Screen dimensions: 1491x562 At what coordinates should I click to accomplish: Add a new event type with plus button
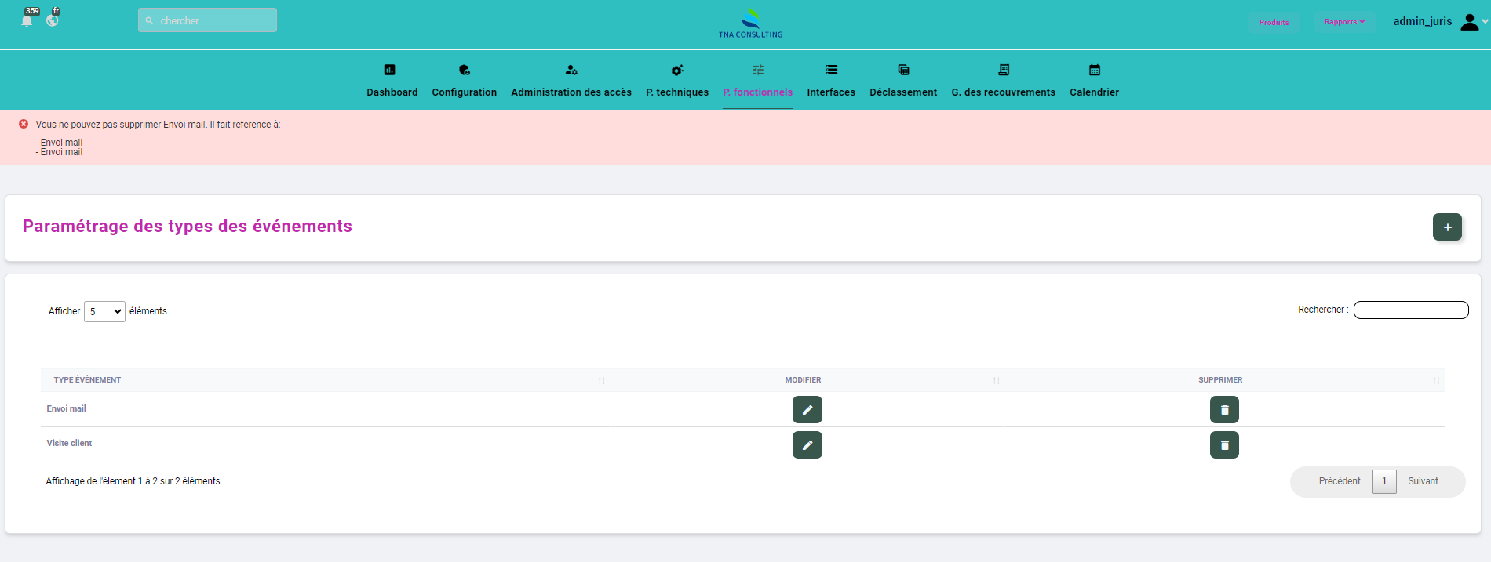tap(1446, 227)
